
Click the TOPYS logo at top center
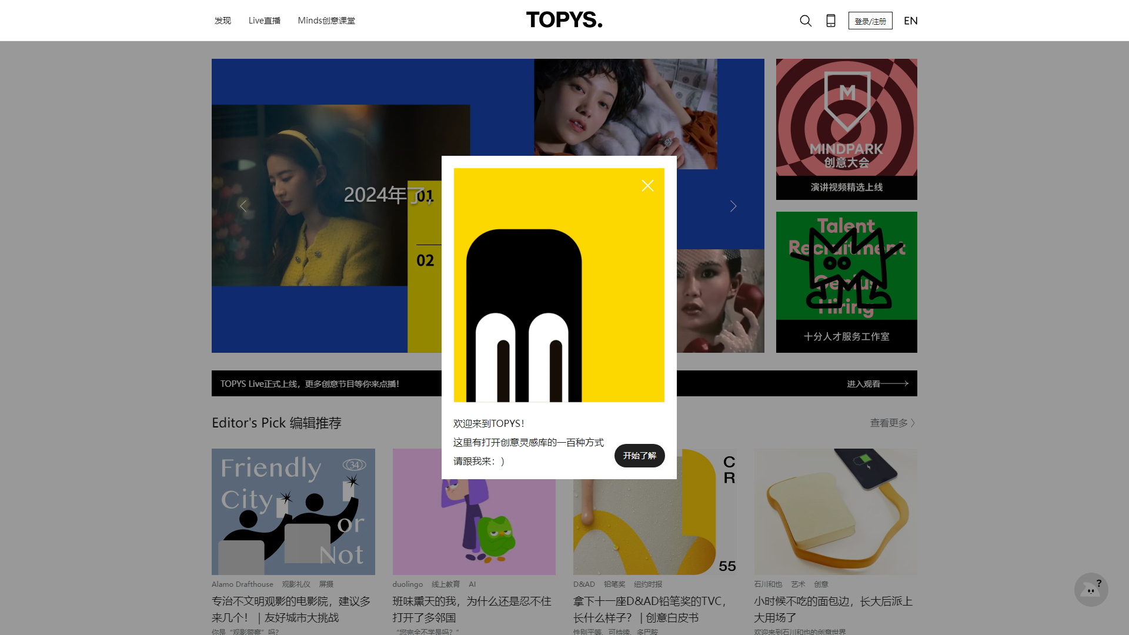tap(563, 19)
